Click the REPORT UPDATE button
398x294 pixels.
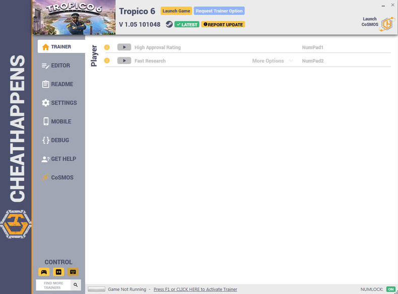coord(223,25)
